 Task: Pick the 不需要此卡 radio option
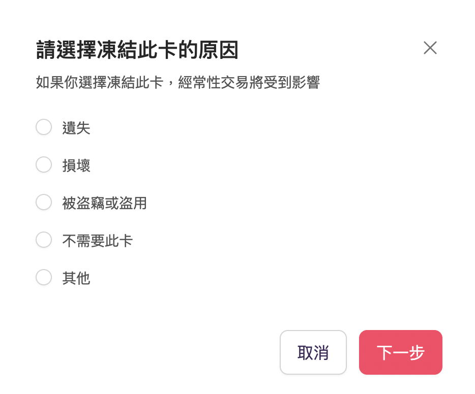click(x=44, y=240)
